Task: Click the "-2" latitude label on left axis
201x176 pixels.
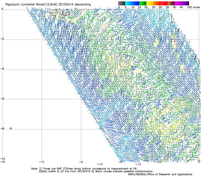Action: (x=2, y=39)
